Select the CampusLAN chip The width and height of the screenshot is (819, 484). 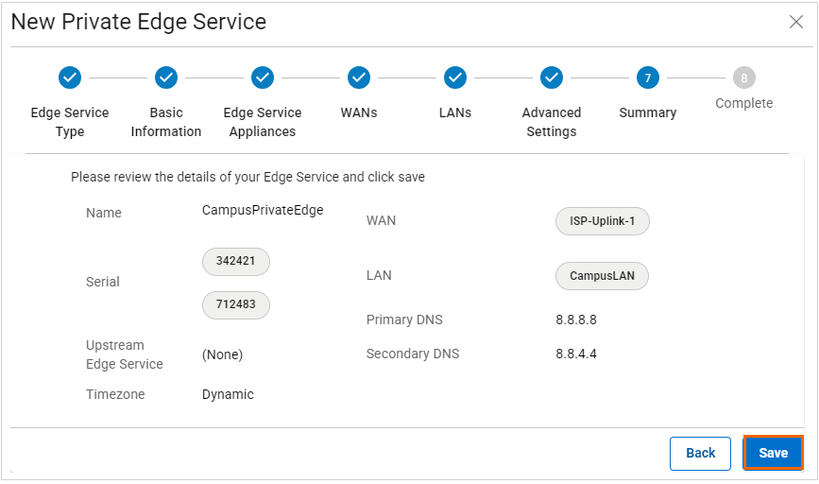pos(603,276)
